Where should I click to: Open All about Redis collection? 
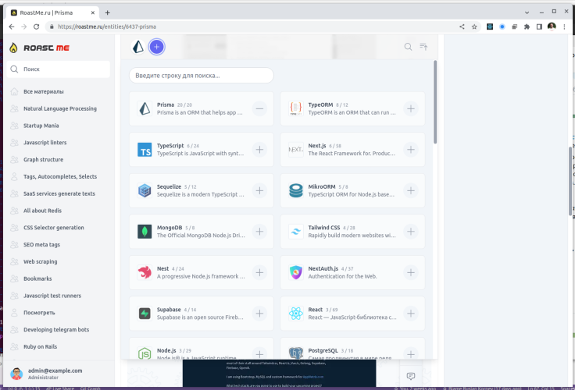click(42, 211)
